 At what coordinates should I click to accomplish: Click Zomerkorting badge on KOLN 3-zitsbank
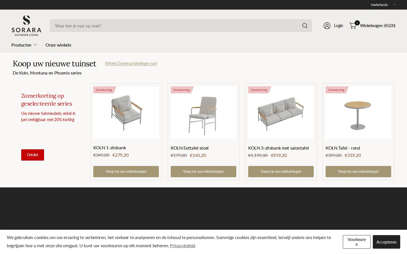coord(259,90)
